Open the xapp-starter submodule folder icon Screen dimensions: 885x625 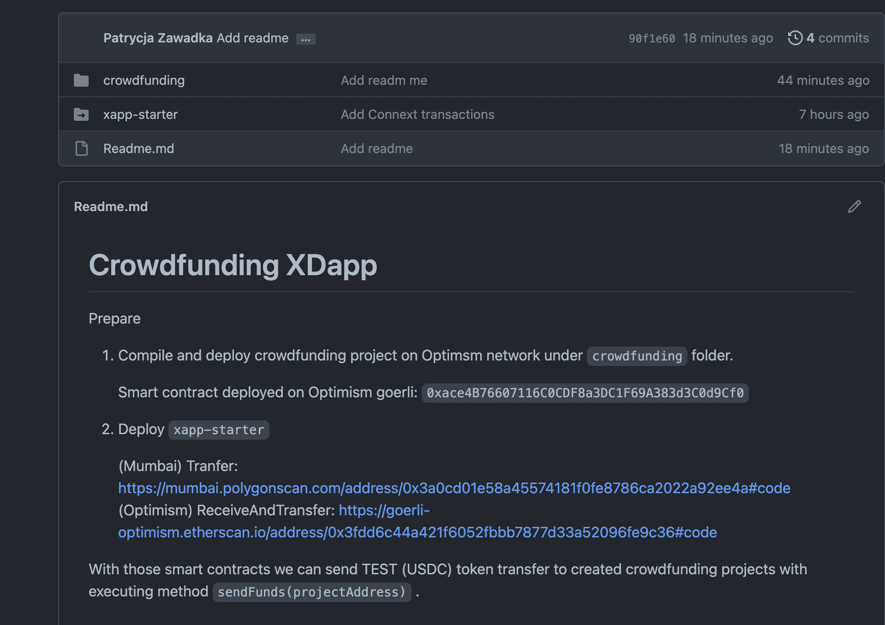pyautogui.click(x=81, y=114)
